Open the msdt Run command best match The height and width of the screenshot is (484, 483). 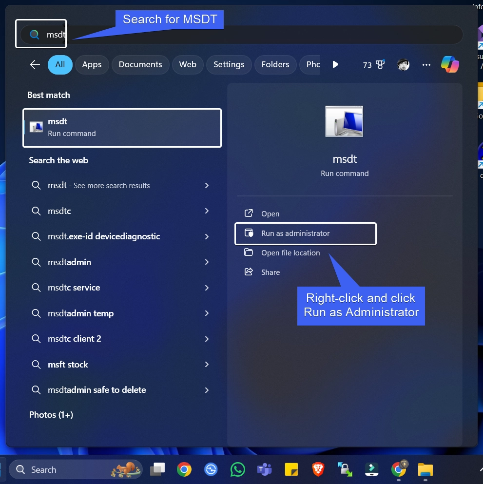point(122,128)
